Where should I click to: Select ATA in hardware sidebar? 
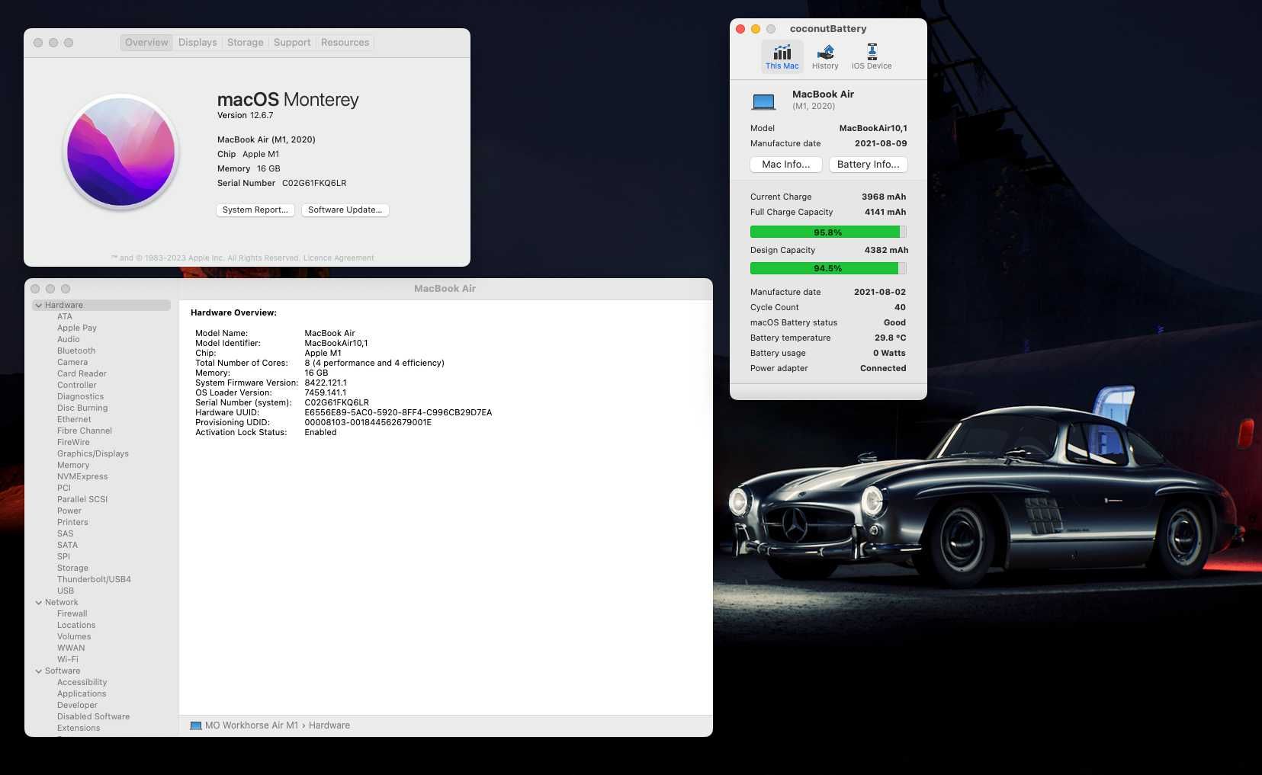click(x=65, y=316)
